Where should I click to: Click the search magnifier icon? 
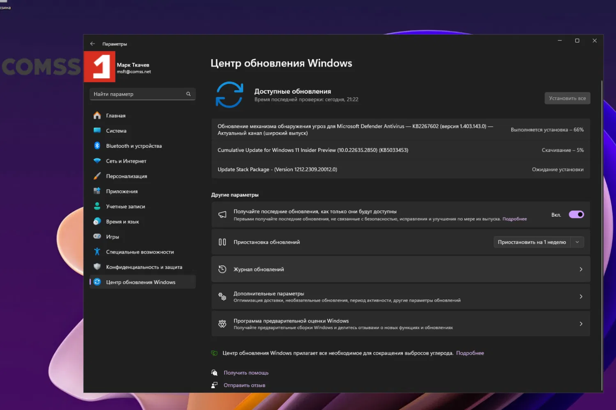[188, 94]
